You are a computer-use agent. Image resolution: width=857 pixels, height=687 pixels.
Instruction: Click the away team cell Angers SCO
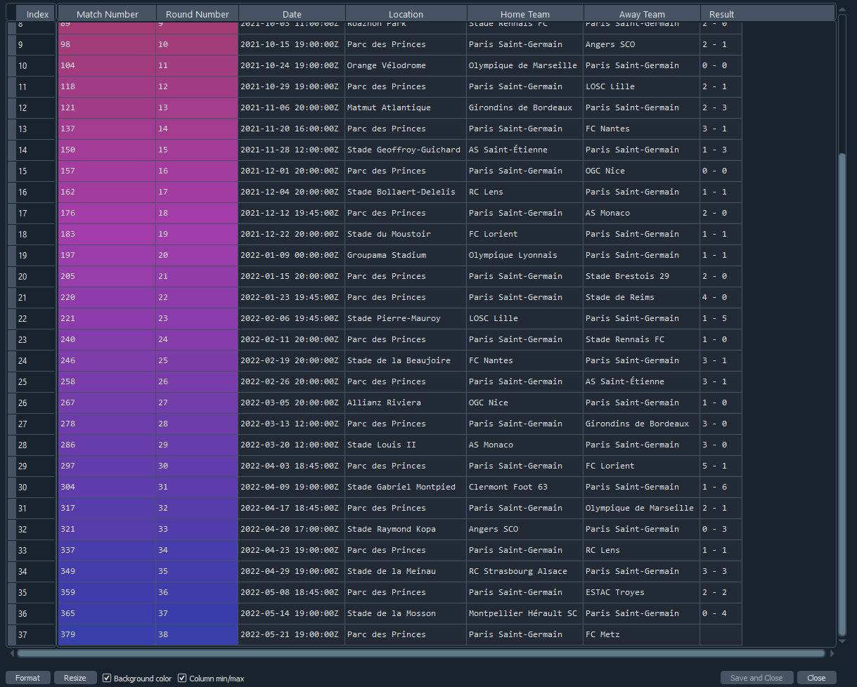tap(642, 44)
